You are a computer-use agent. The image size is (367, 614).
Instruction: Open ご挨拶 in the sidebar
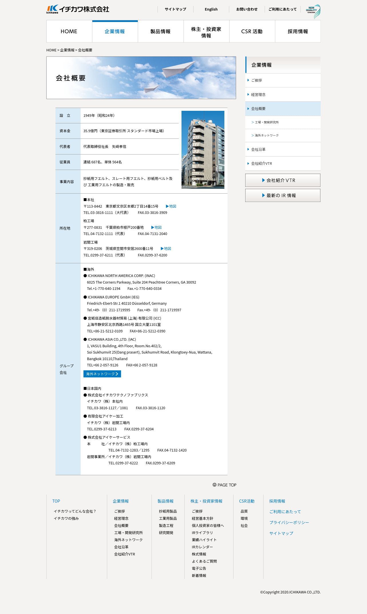pos(283,80)
